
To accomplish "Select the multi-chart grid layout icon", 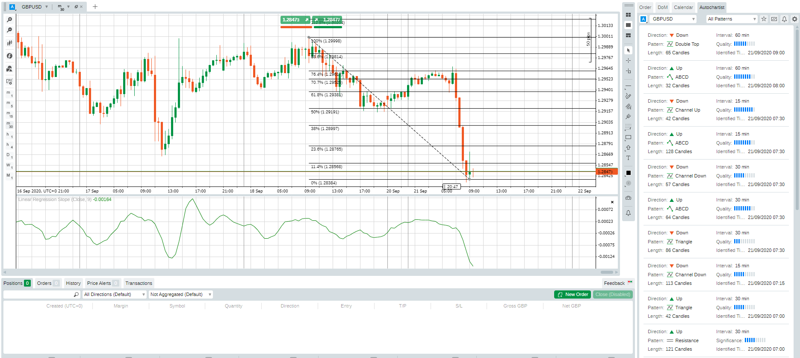I will coord(628,15).
